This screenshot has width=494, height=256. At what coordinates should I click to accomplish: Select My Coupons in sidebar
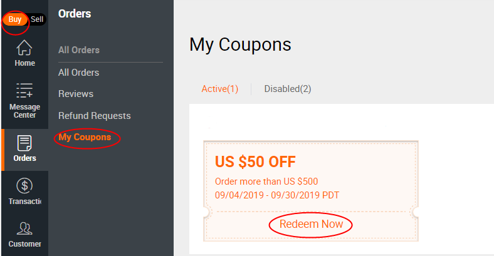85,137
